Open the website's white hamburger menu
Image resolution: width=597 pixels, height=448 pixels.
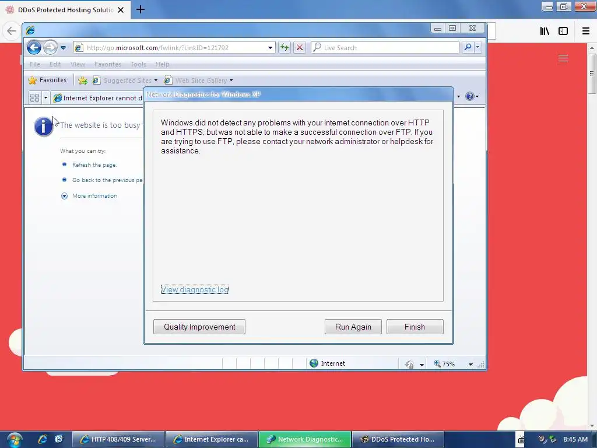tap(563, 58)
